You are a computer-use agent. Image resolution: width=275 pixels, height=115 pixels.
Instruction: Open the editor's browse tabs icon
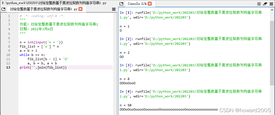(x=3, y=9)
